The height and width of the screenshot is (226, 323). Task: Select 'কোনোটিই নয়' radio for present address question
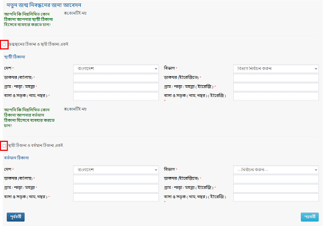point(66,109)
